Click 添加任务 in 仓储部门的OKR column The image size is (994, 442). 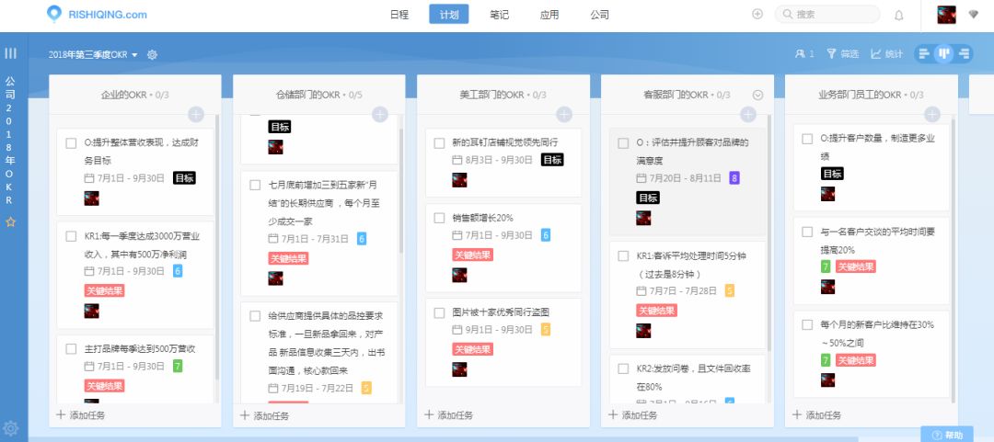(x=264, y=414)
